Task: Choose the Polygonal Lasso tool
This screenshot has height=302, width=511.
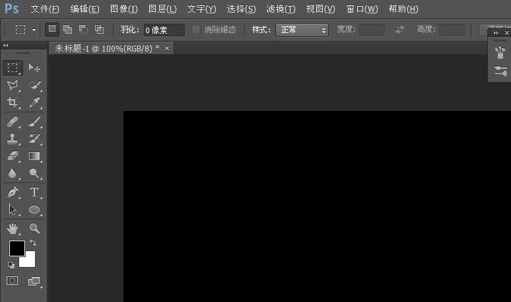Action: (13, 85)
